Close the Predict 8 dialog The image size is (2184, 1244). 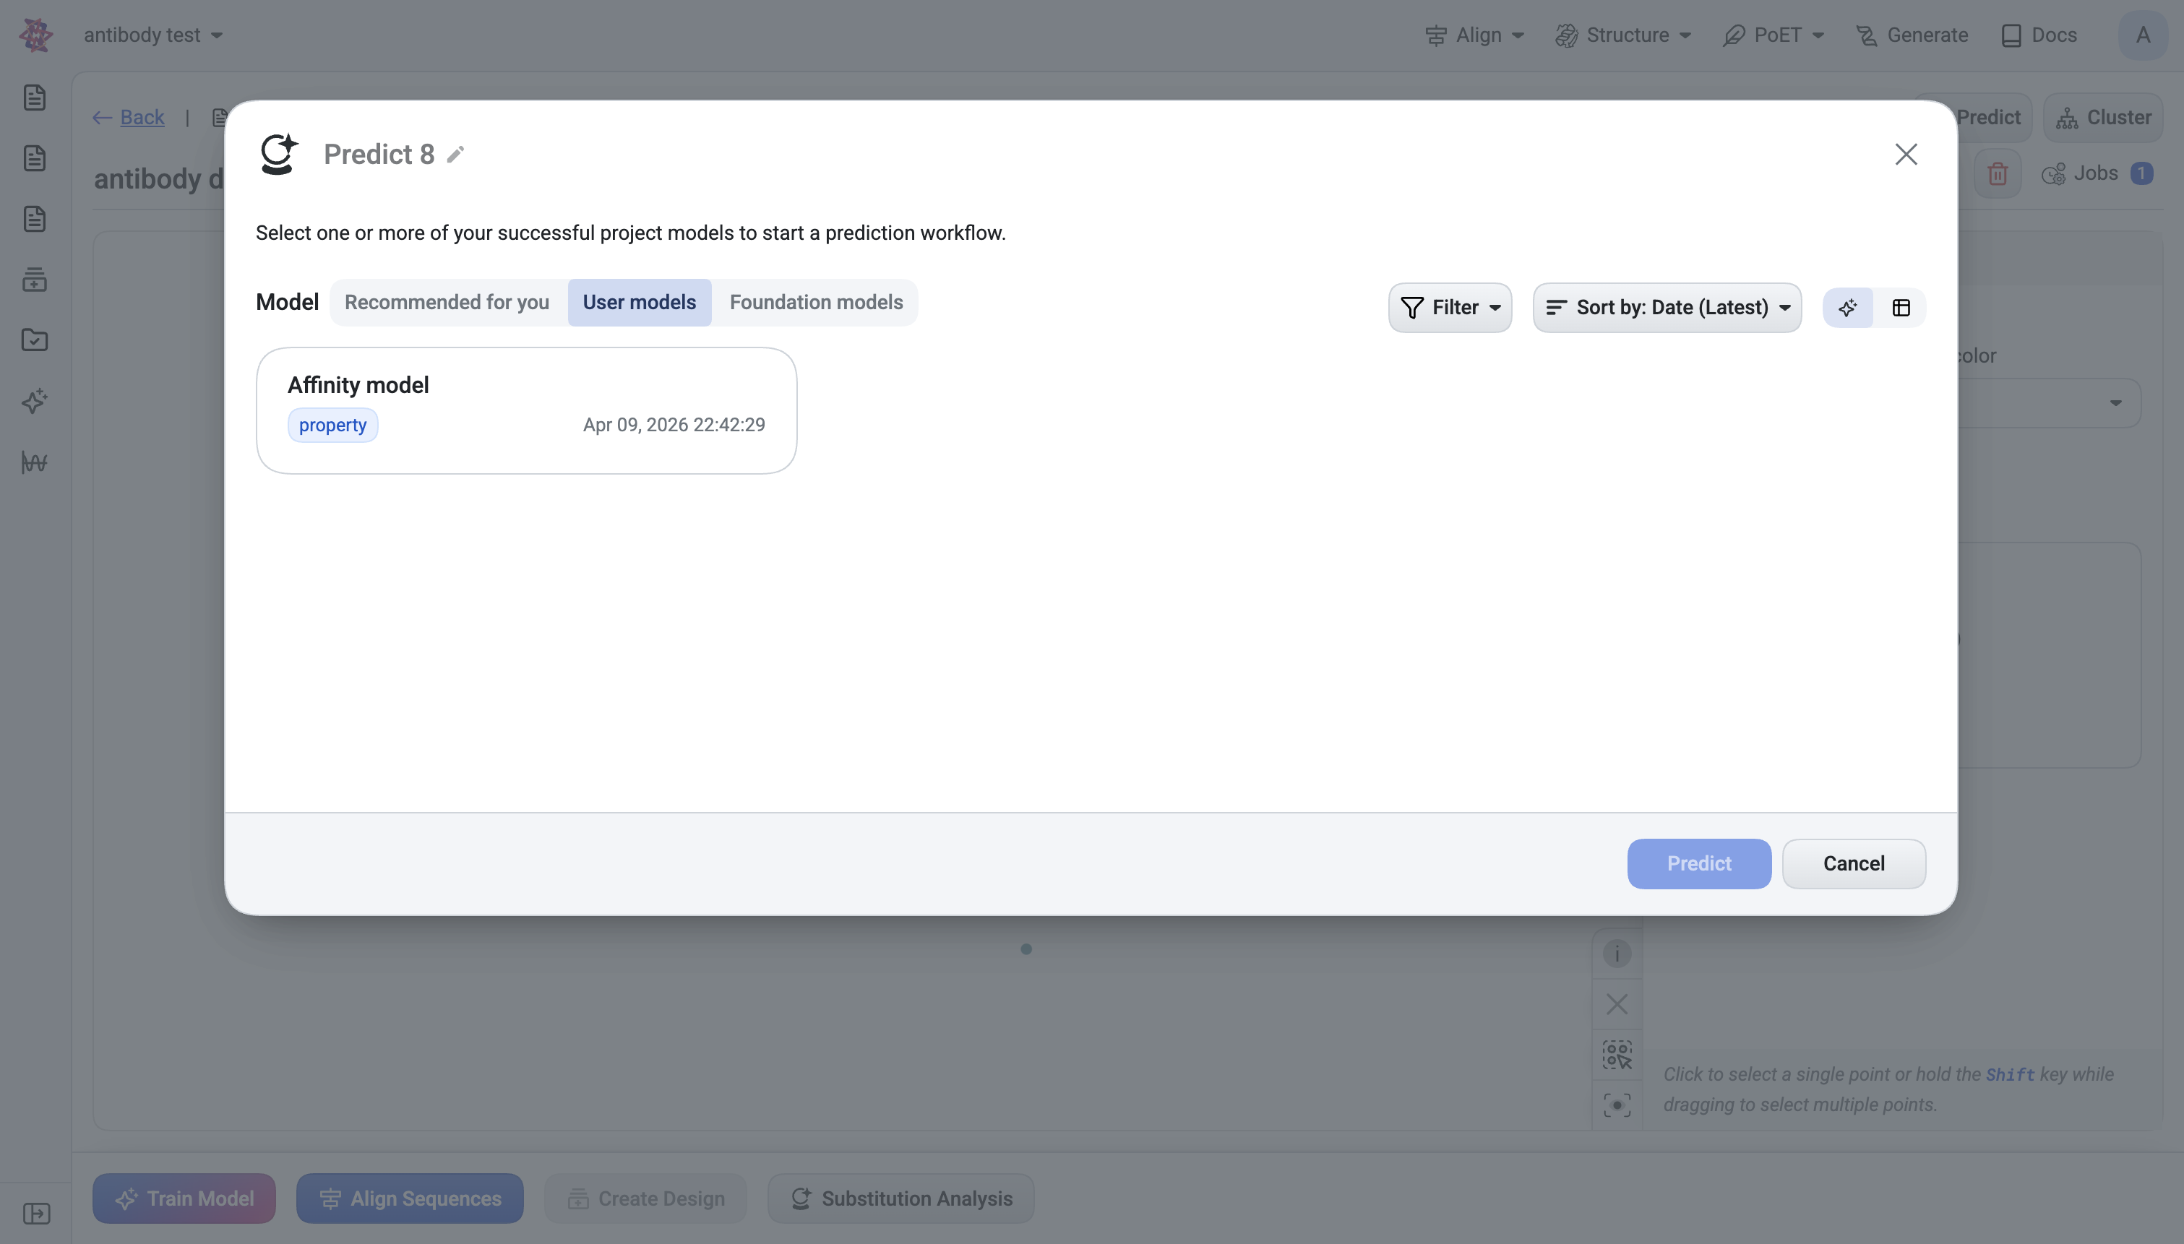coord(1906,155)
